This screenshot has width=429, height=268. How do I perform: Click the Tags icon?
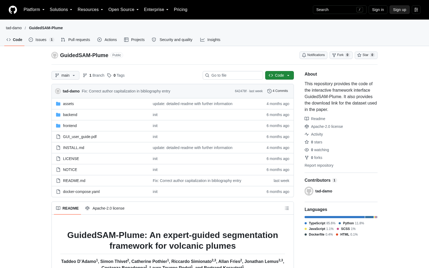tap(109, 75)
